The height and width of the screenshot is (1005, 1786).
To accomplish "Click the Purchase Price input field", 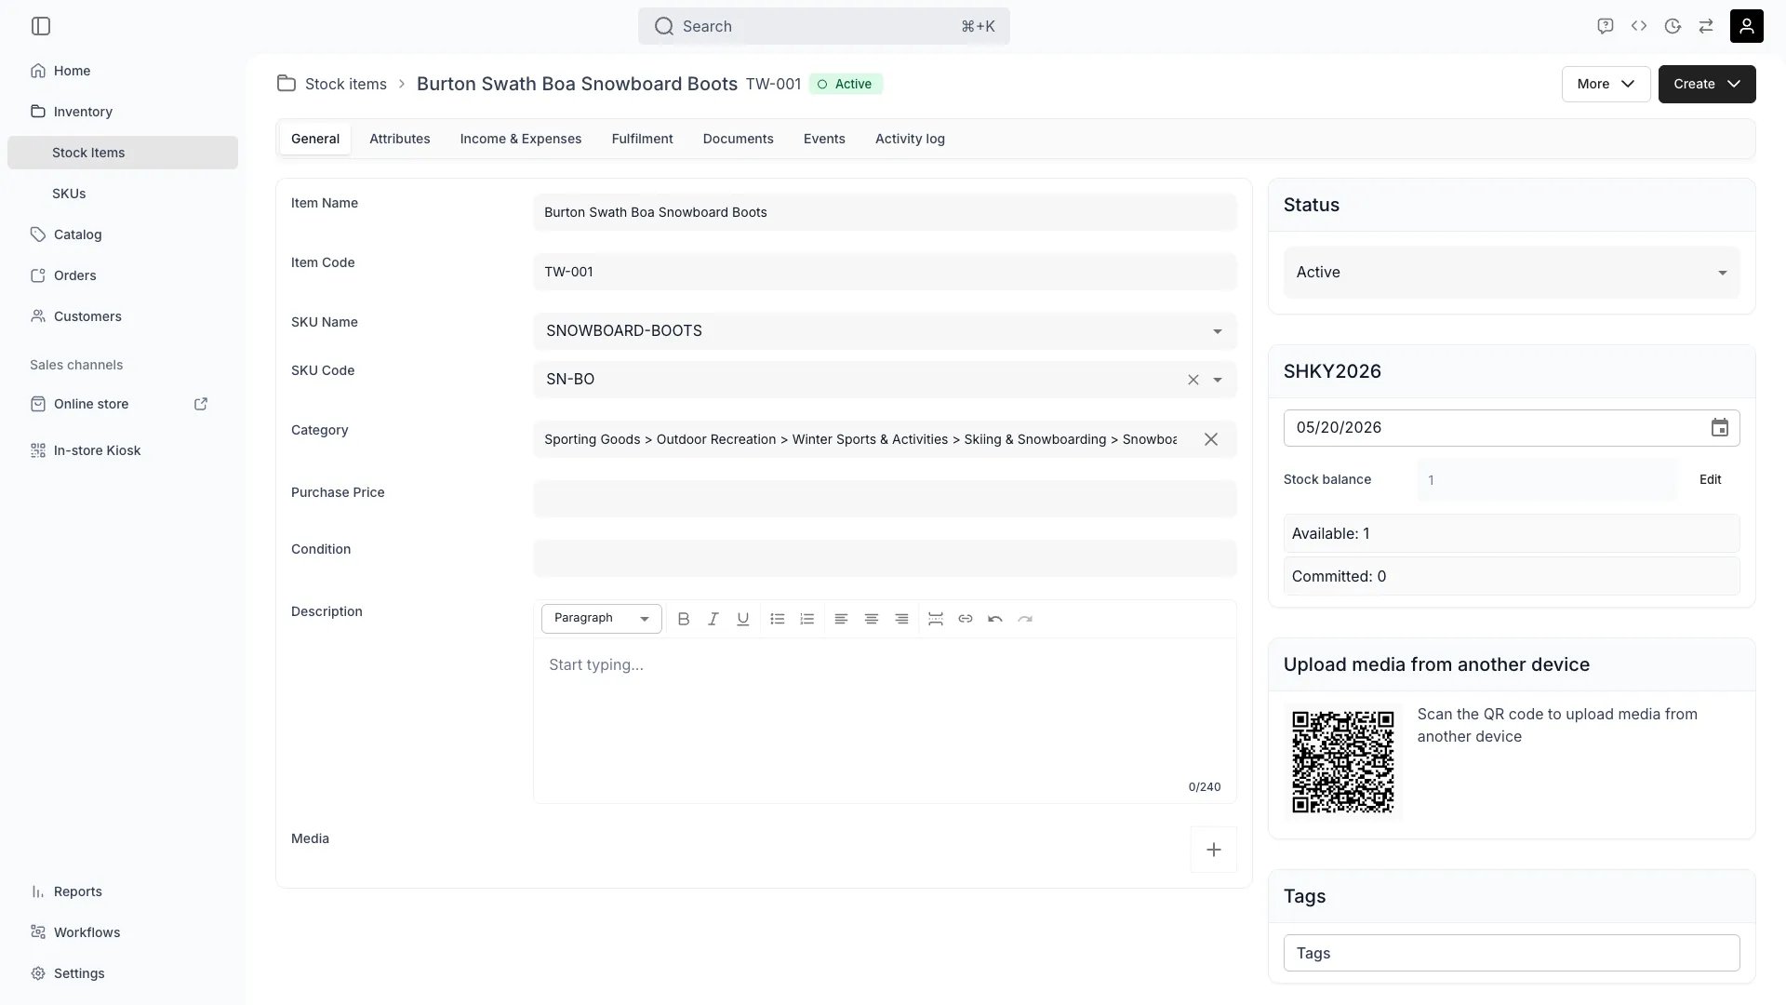I will tap(885, 499).
